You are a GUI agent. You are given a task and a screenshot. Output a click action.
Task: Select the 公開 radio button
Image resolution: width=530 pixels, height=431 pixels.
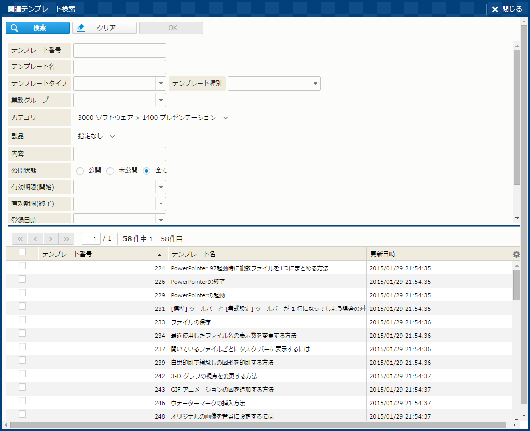(x=80, y=171)
